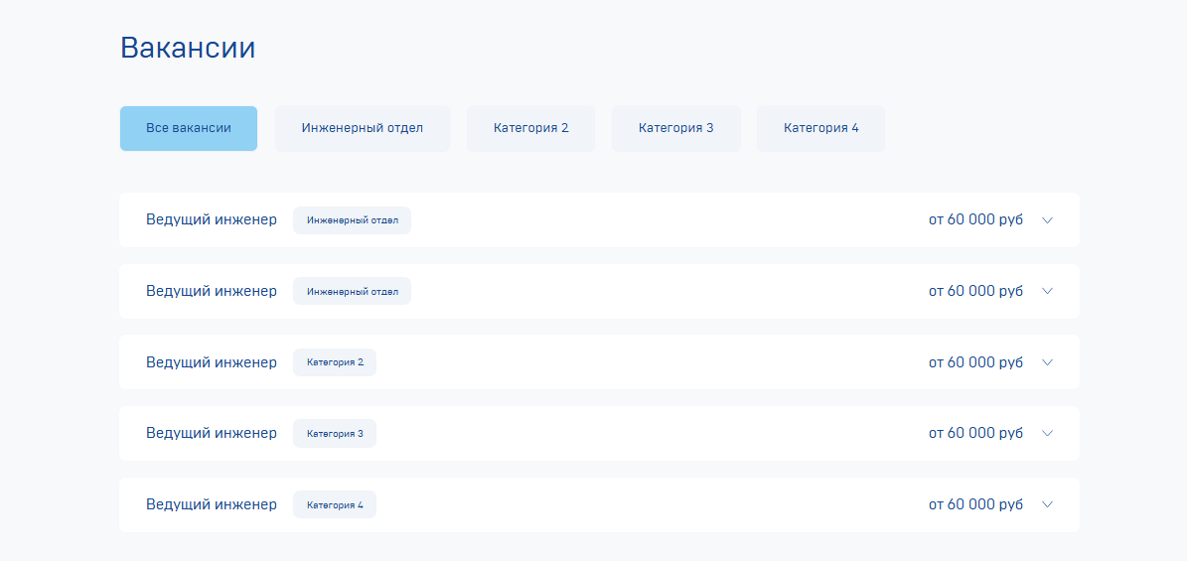Click the от 60 000 руб salary in the first vacancy
This screenshot has height=561, width=1187.
pyautogui.click(x=975, y=220)
